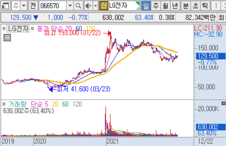Screen dimensions: 226x146
Task: Click the 630,002주(63.40%) volume readout
Action: coord(29,111)
